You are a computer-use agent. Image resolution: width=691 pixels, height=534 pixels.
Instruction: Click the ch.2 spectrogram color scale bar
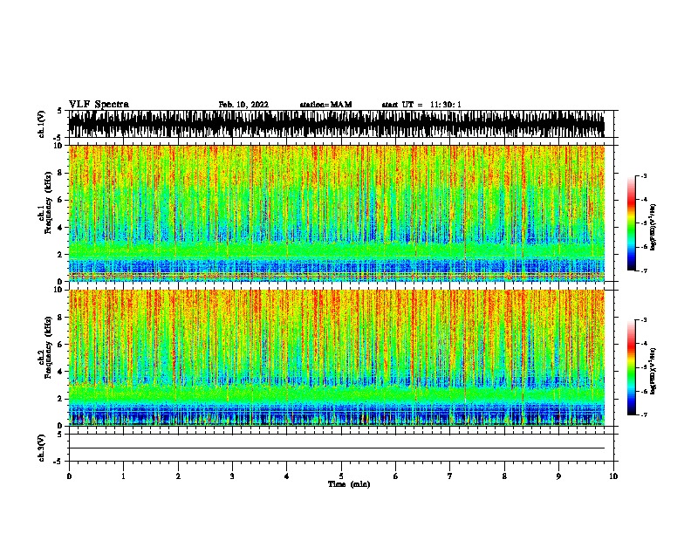tap(632, 367)
